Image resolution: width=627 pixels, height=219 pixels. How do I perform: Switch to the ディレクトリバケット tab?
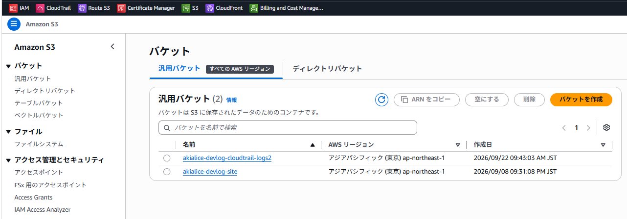327,69
